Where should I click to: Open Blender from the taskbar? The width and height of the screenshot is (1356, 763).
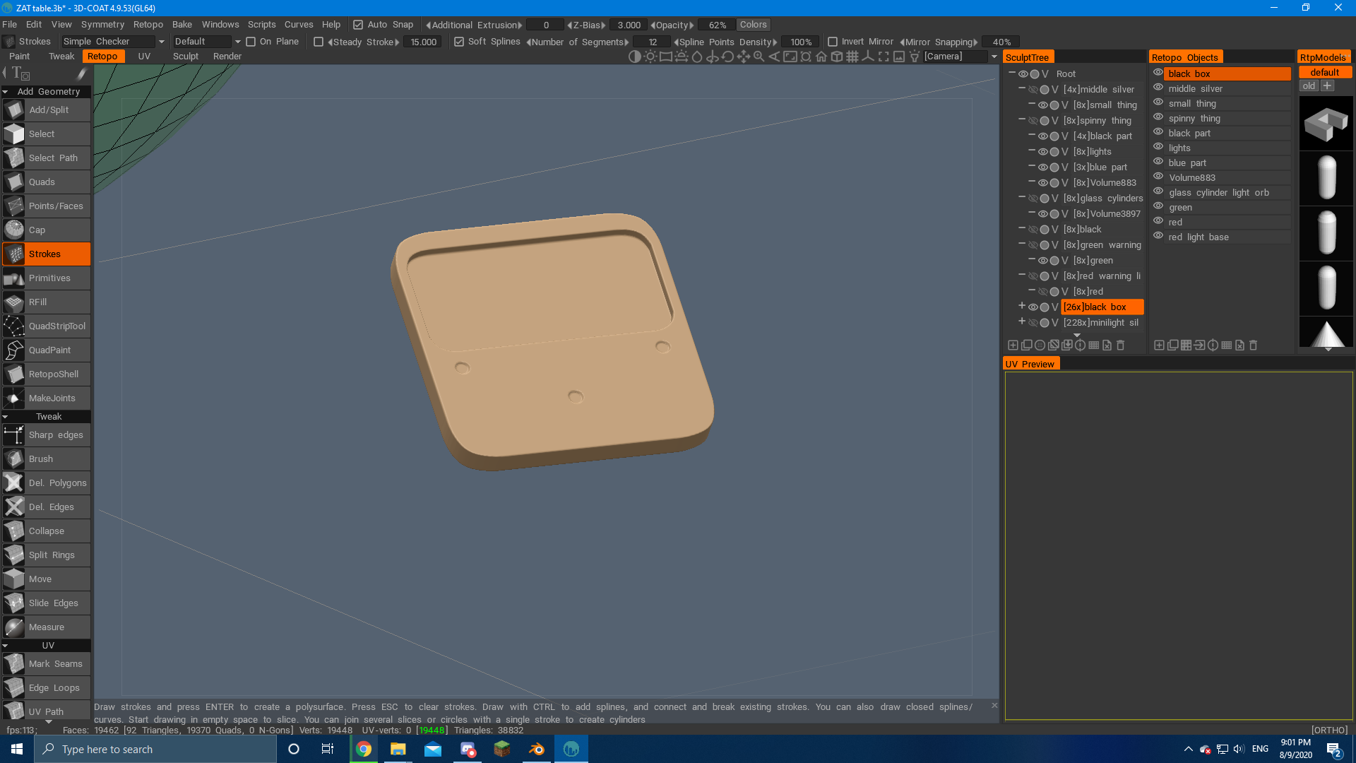(537, 749)
